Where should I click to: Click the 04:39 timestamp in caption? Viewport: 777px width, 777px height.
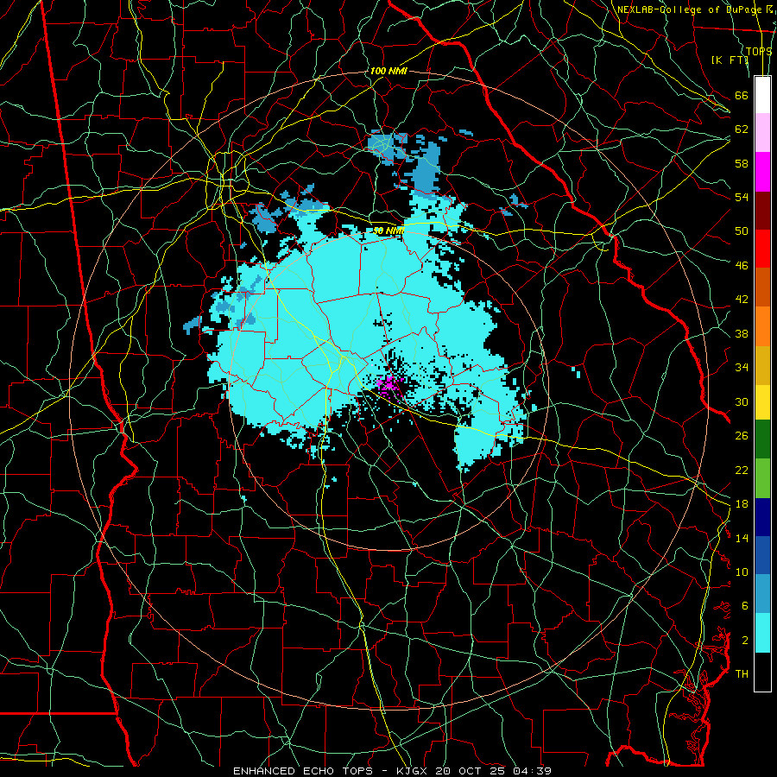coord(533,771)
